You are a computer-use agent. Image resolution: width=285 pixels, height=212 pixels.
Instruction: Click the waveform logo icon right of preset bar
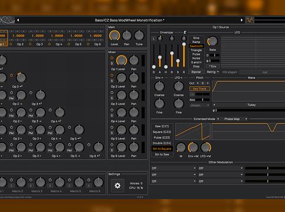(x=250, y=20)
